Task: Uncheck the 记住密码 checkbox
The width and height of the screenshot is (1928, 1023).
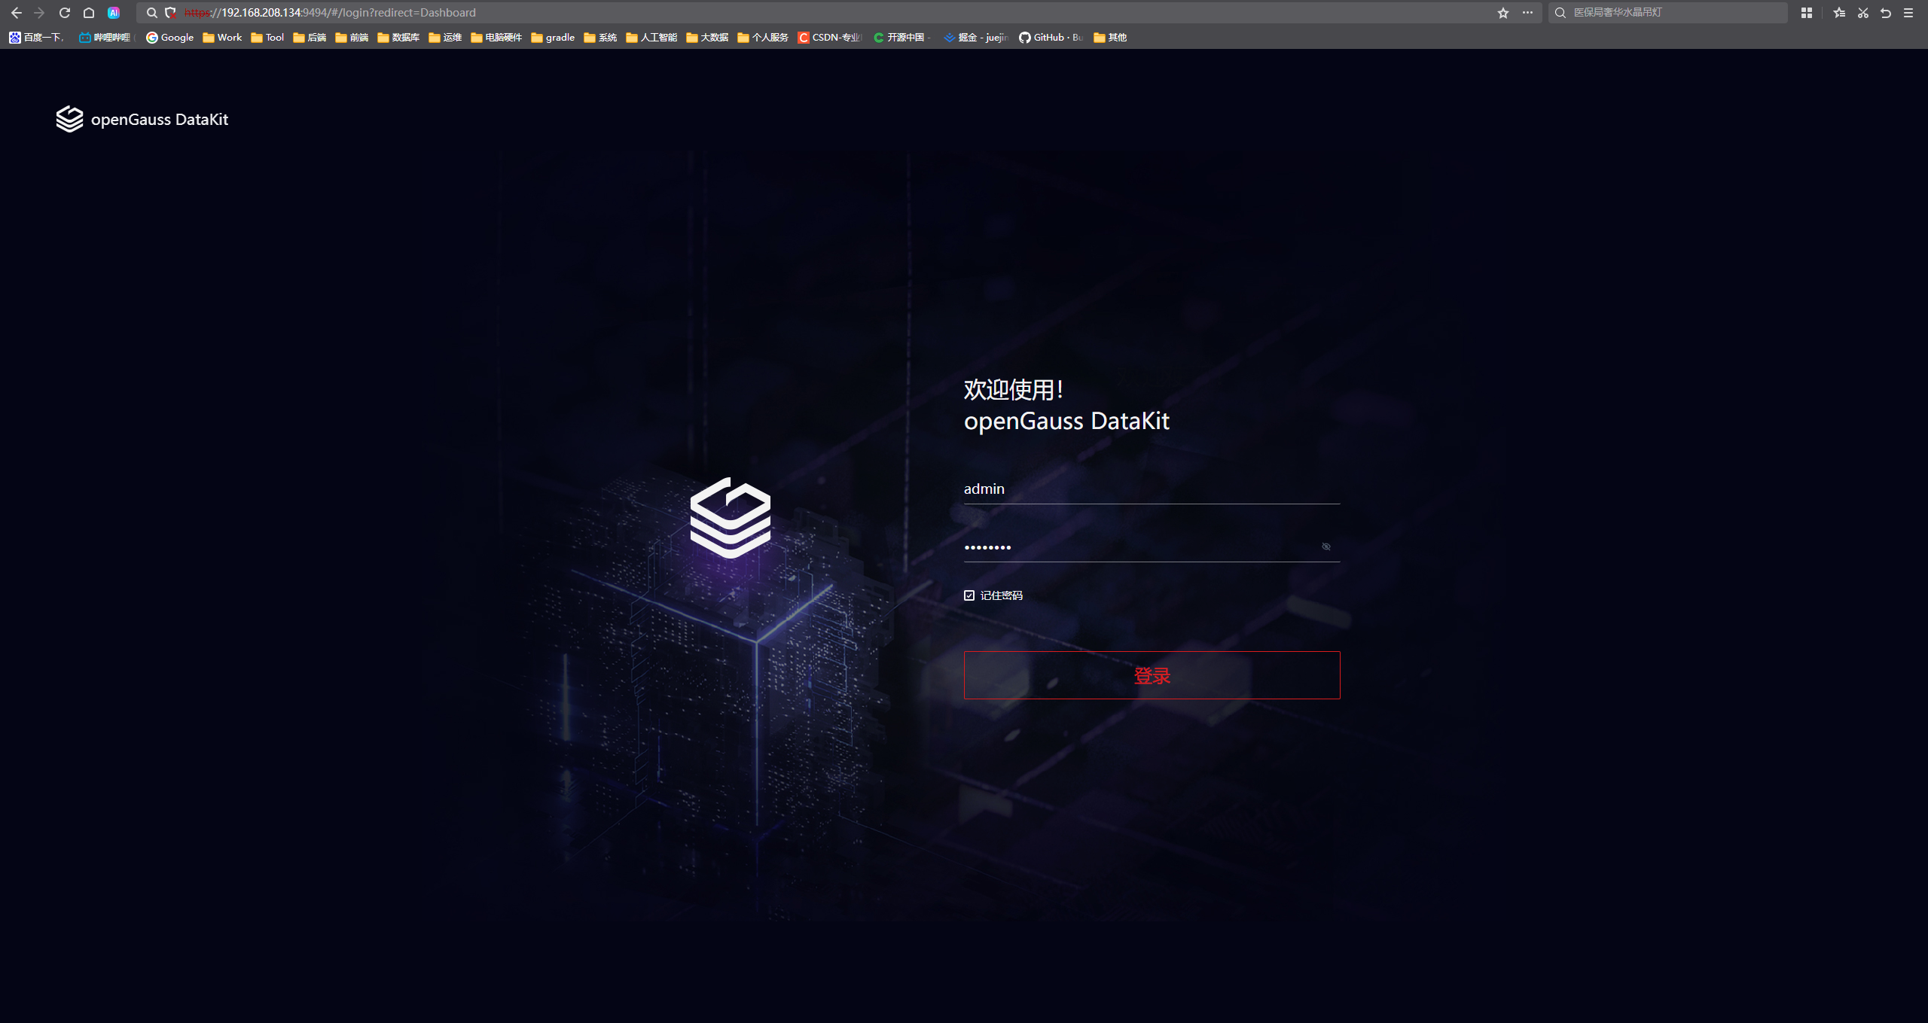Action: (x=969, y=595)
